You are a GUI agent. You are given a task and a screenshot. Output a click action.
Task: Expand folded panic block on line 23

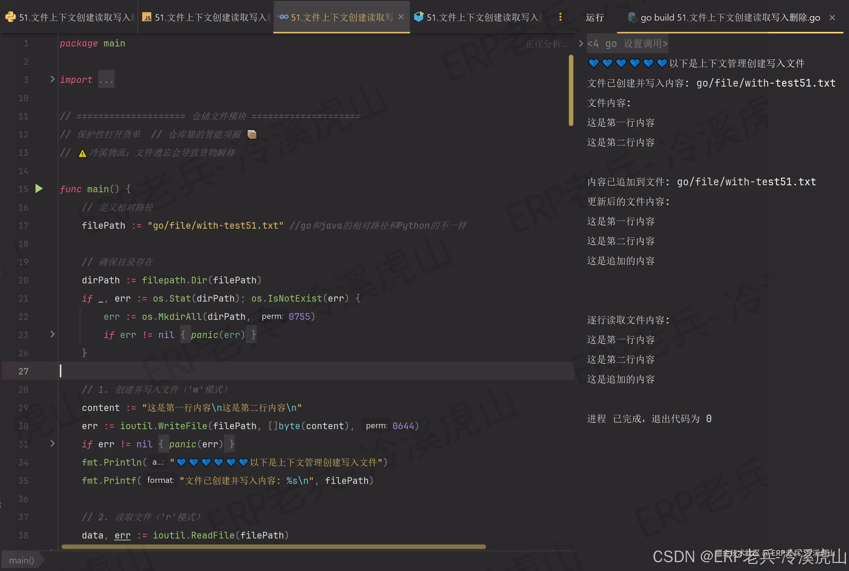53,334
